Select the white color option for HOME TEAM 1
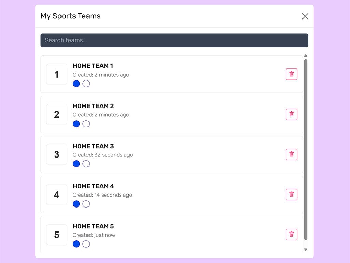Image resolution: width=350 pixels, height=263 pixels. tap(86, 84)
